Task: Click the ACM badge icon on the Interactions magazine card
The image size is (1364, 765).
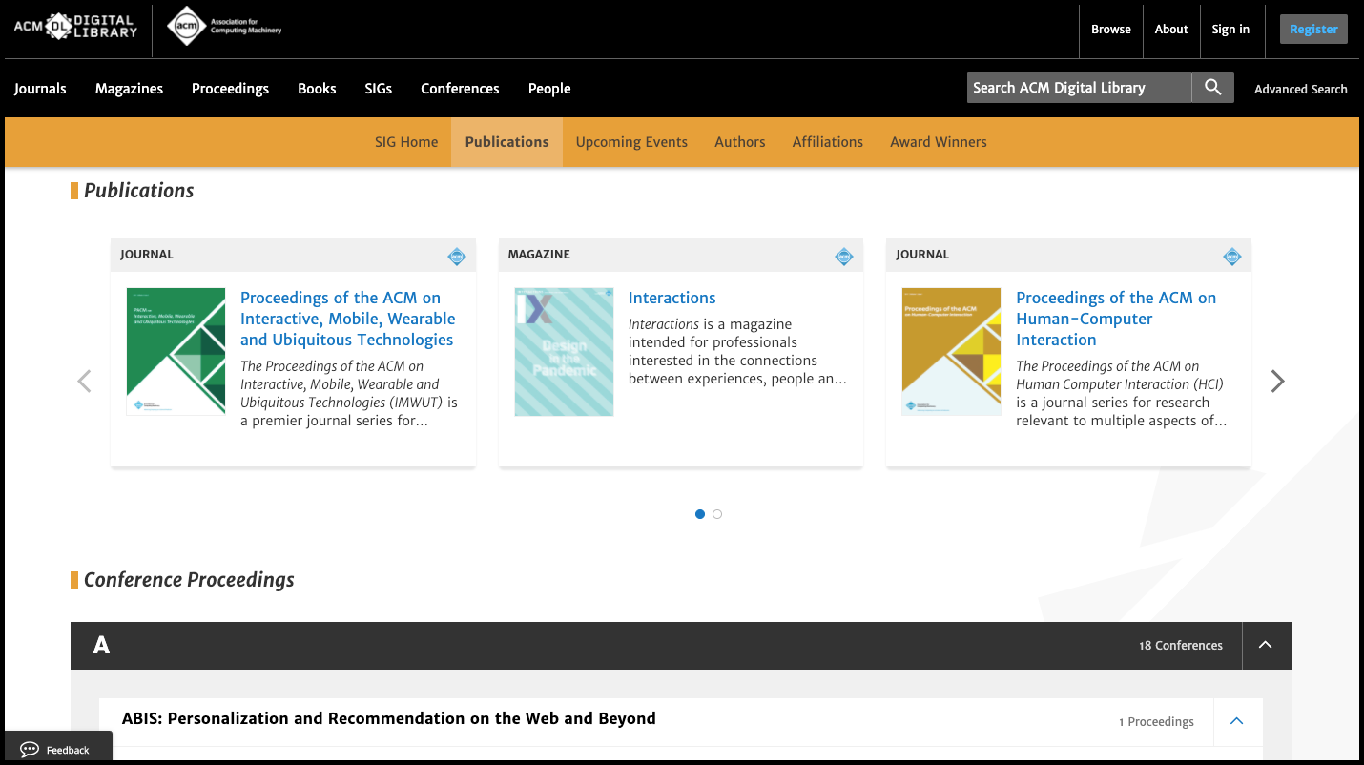Action: pyautogui.click(x=843, y=255)
